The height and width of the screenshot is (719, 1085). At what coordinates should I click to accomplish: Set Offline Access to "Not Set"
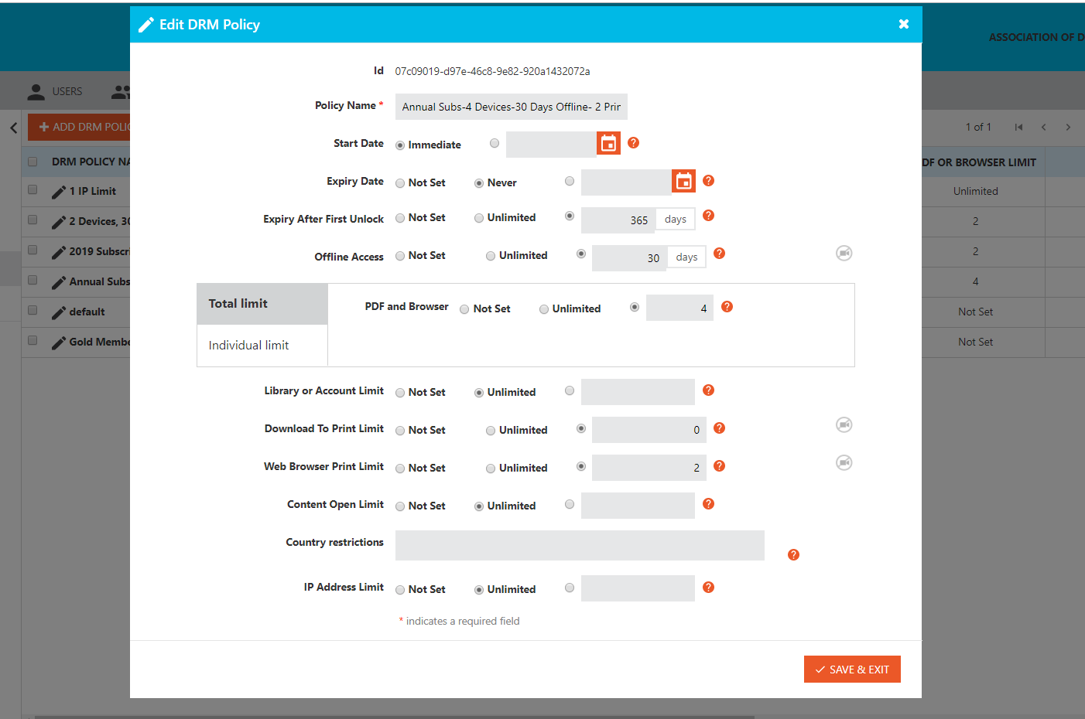[399, 255]
